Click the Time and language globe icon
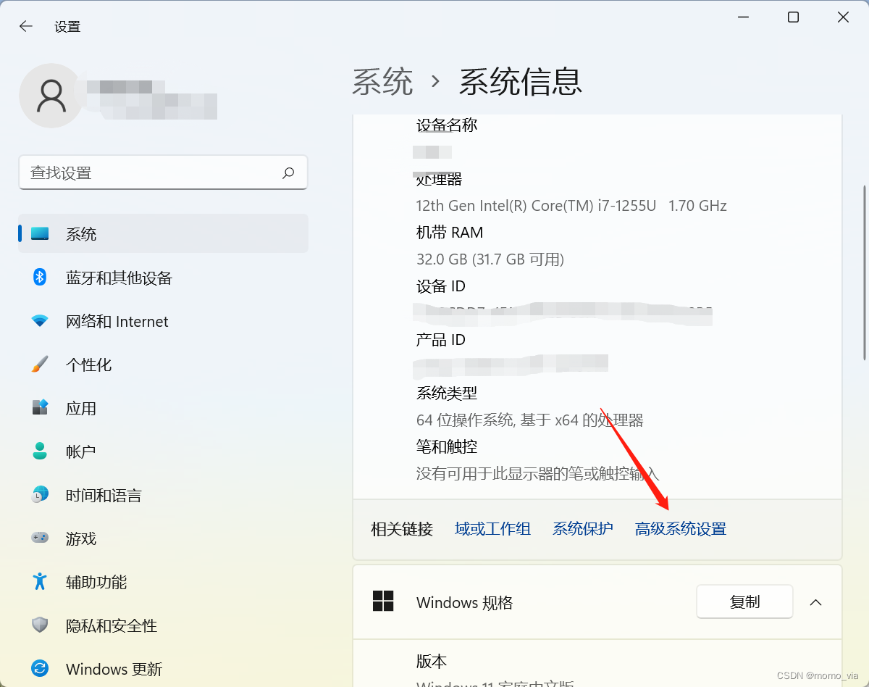 click(x=40, y=494)
